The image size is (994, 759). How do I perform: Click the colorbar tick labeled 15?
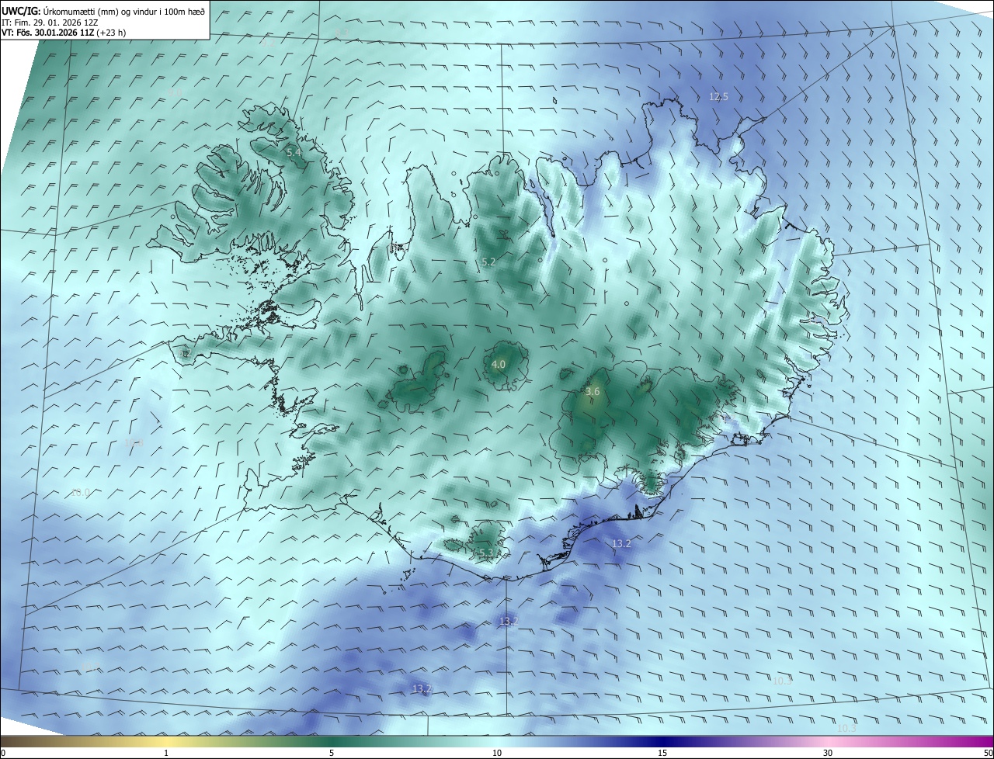662,753
